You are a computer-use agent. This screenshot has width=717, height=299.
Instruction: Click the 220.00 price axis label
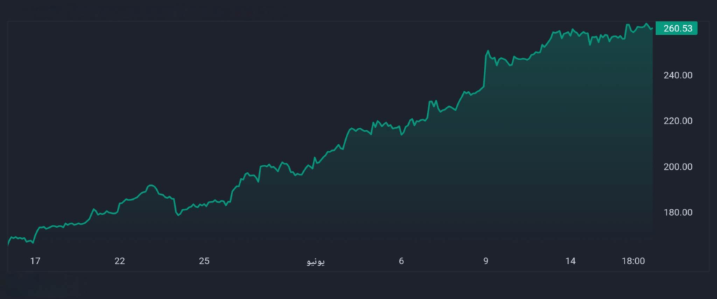pyautogui.click(x=678, y=121)
